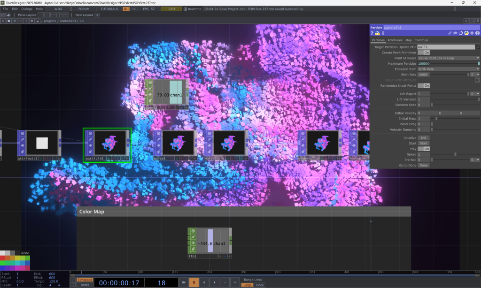Screen dimensions: 481x288
Task: Toggle Create Point Primitives switch
Action: 424,53
